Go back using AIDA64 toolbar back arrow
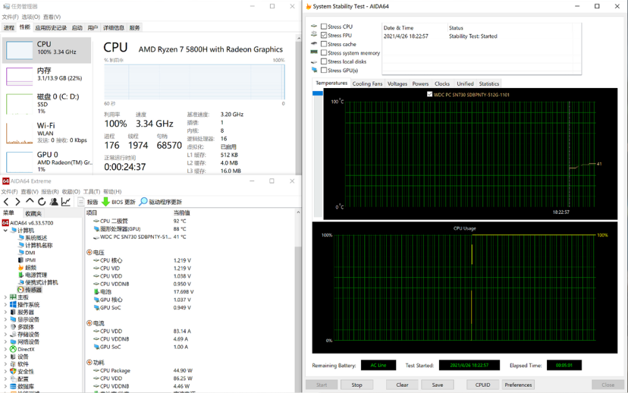This screenshot has width=628, height=393. (6, 202)
